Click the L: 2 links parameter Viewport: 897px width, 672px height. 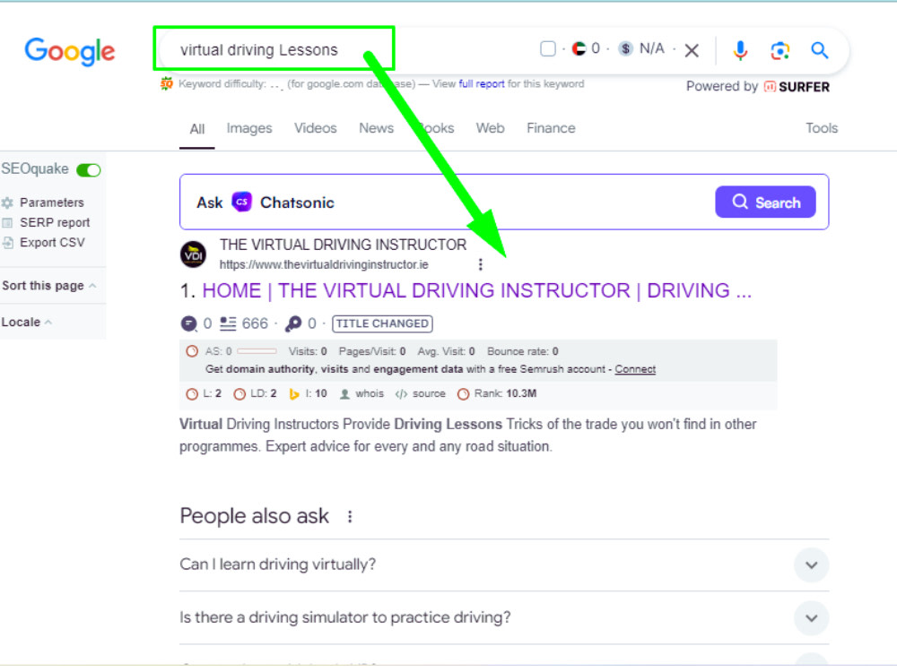click(204, 393)
